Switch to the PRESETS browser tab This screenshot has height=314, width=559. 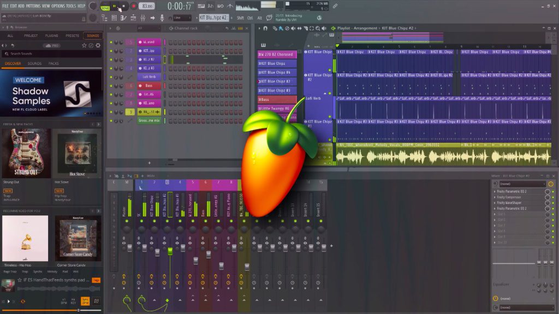[73, 35]
